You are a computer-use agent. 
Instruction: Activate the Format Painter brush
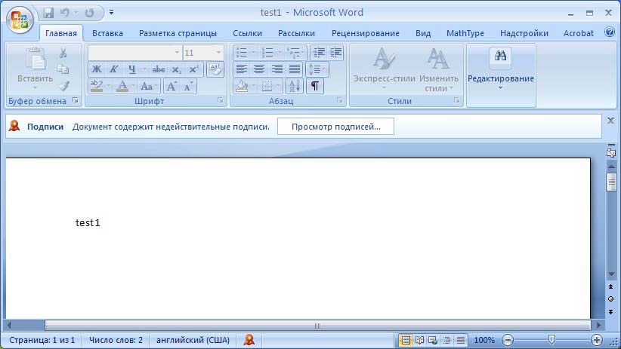(63, 86)
